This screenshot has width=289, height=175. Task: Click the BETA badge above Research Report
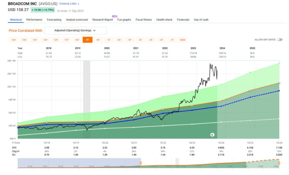click(115, 16)
